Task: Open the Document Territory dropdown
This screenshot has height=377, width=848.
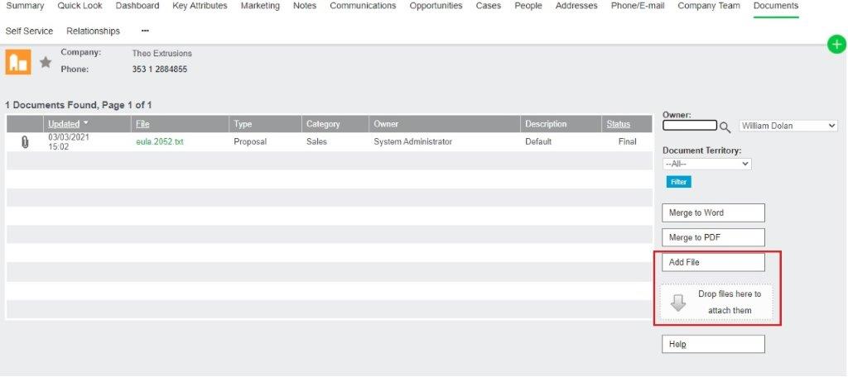Action: 707,164
